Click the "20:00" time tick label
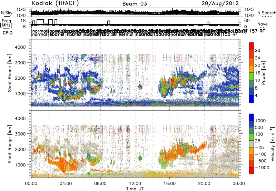The height and width of the screenshot is (191, 276). (x=204, y=184)
